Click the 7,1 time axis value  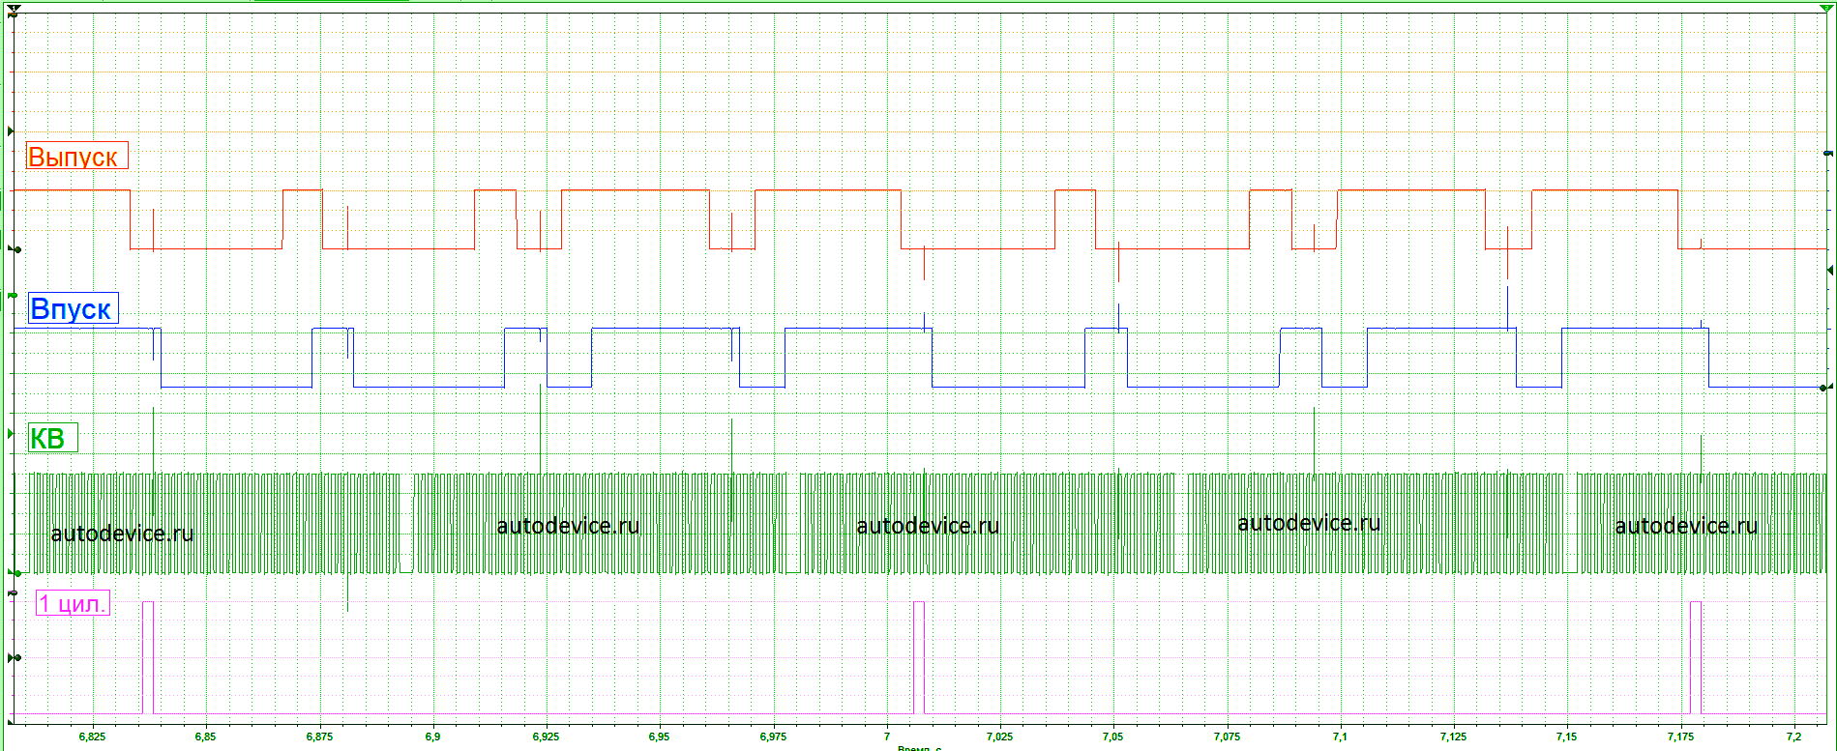tap(1340, 737)
